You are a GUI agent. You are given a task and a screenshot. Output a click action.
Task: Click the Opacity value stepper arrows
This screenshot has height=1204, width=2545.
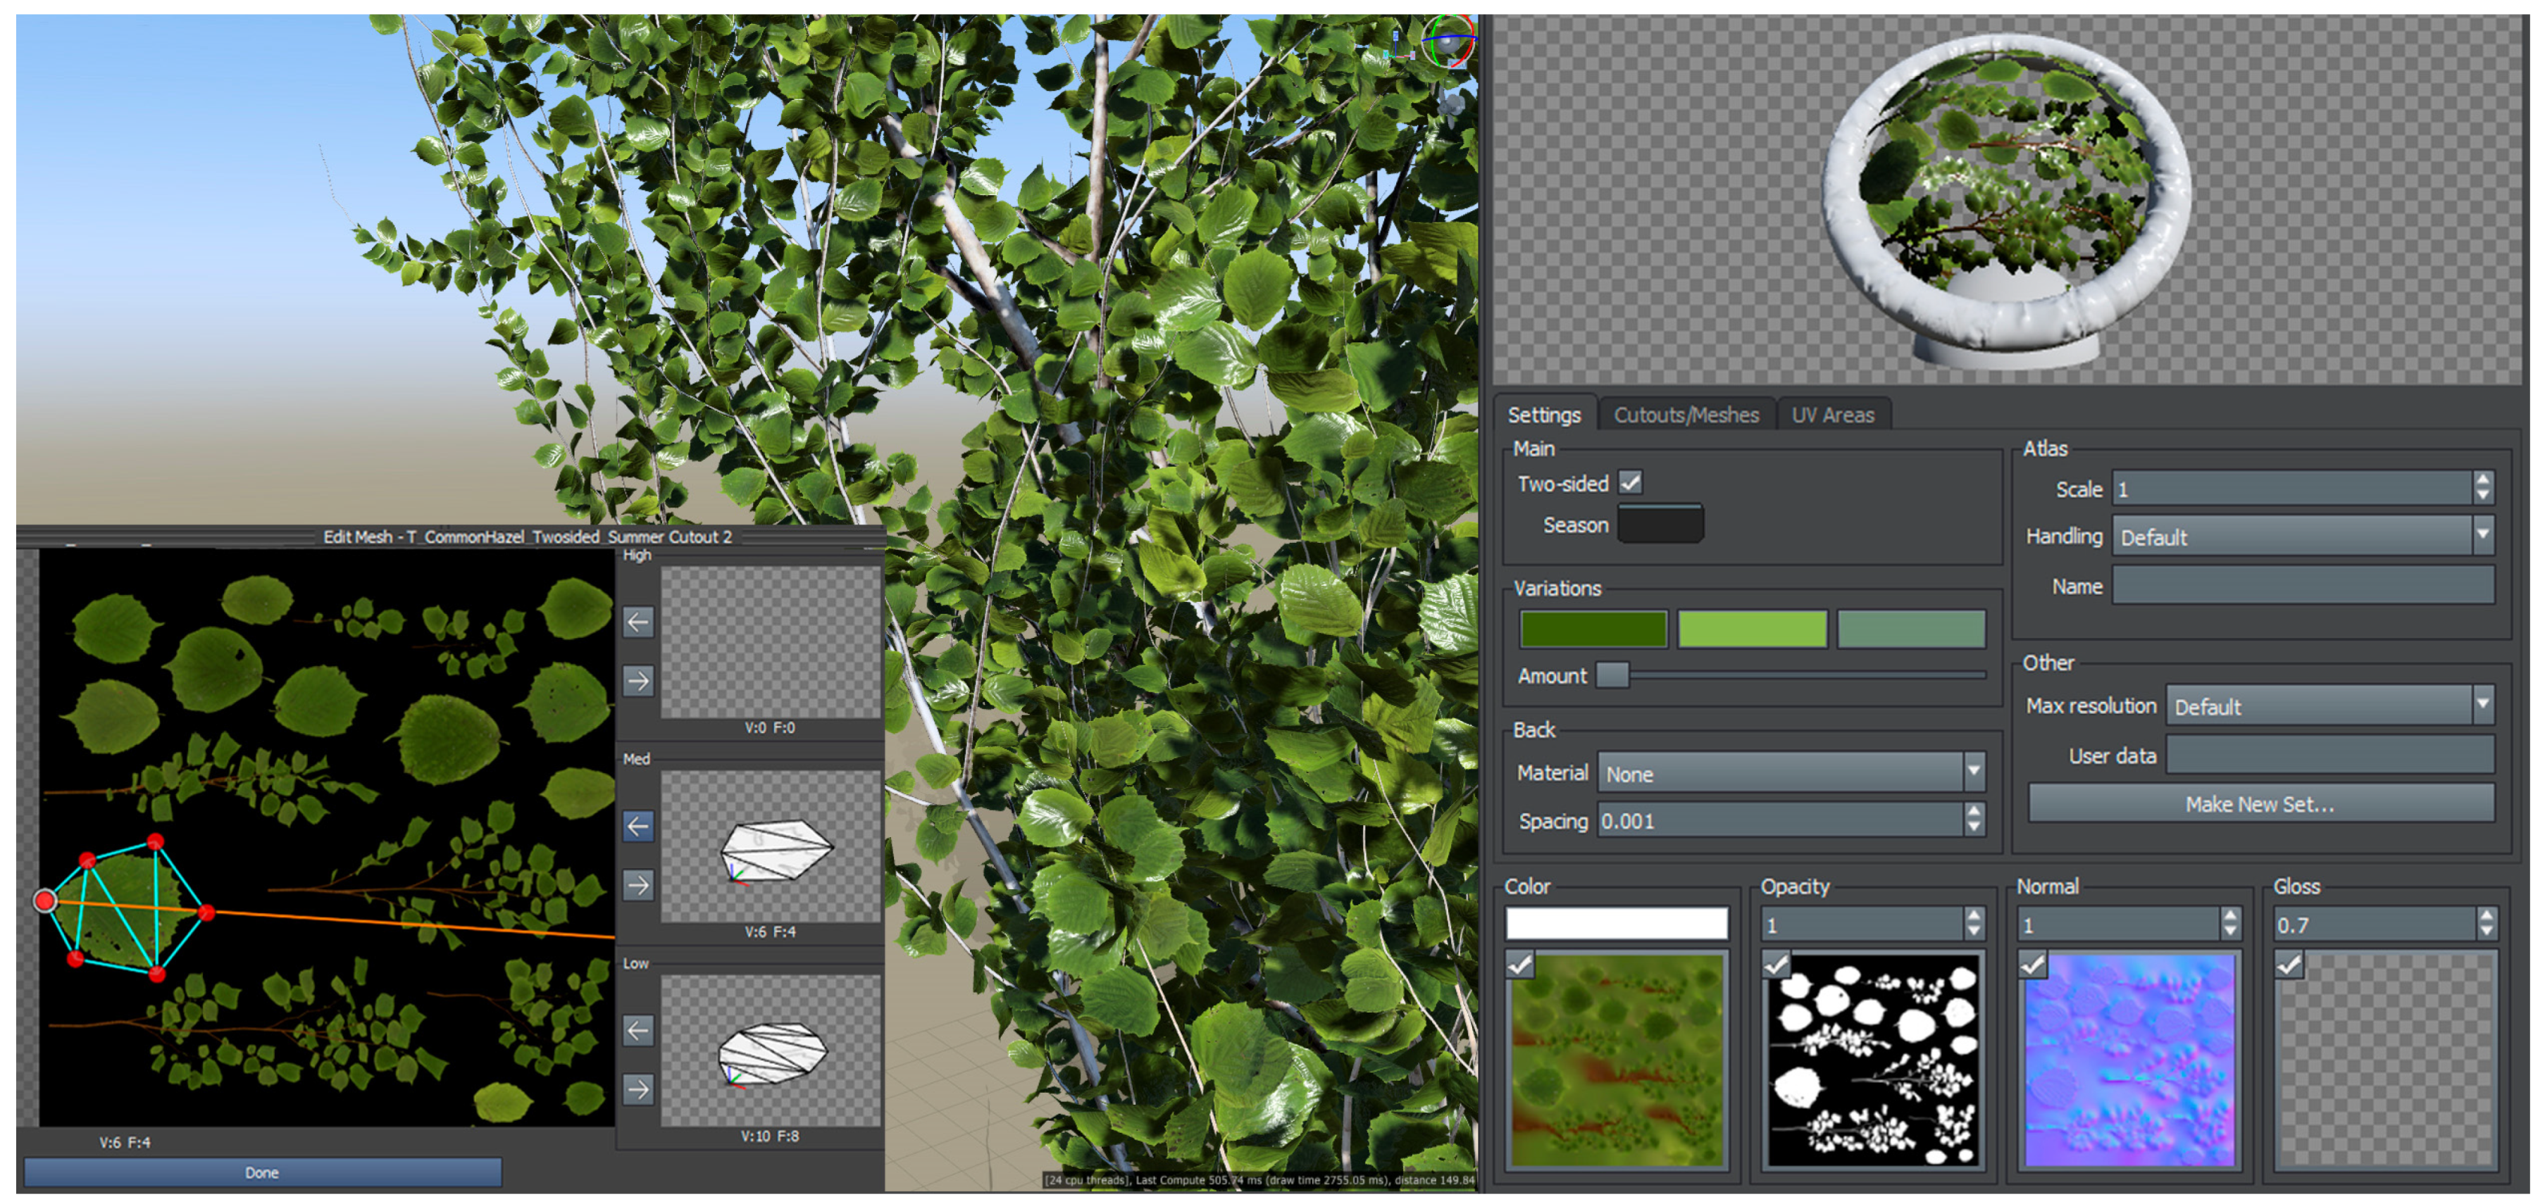tap(1973, 924)
